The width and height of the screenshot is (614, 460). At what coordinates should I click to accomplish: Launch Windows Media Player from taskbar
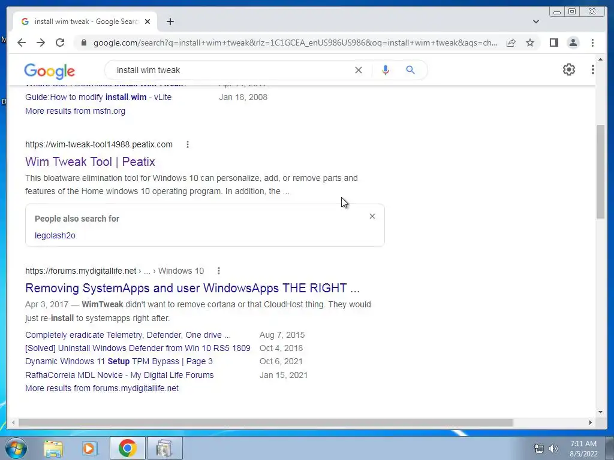pyautogui.click(x=90, y=448)
